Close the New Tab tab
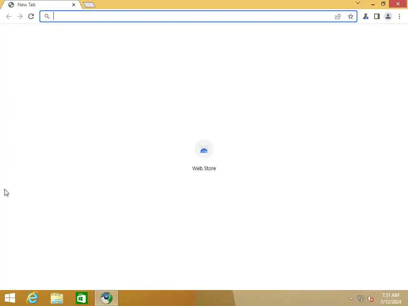 pos(74,5)
